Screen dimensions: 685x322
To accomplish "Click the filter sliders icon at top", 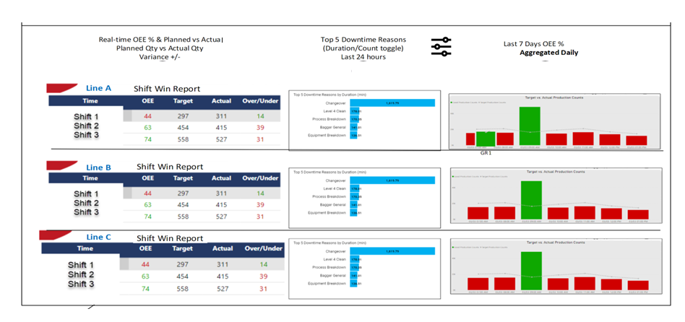I will 441,47.
